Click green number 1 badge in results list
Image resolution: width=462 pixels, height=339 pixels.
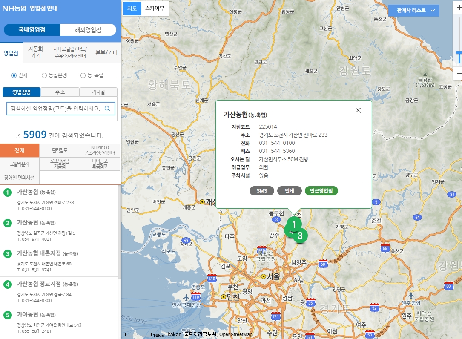pos(7,192)
